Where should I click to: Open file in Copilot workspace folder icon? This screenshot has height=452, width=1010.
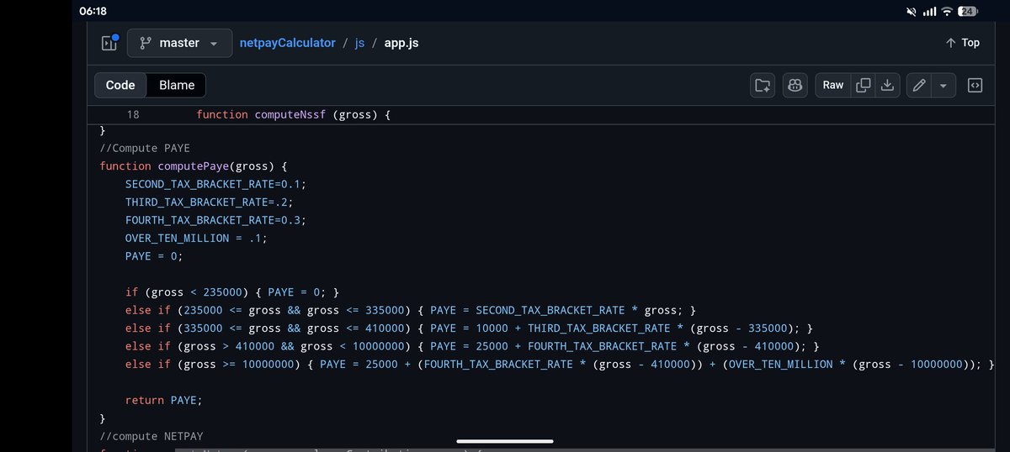(763, 85)
